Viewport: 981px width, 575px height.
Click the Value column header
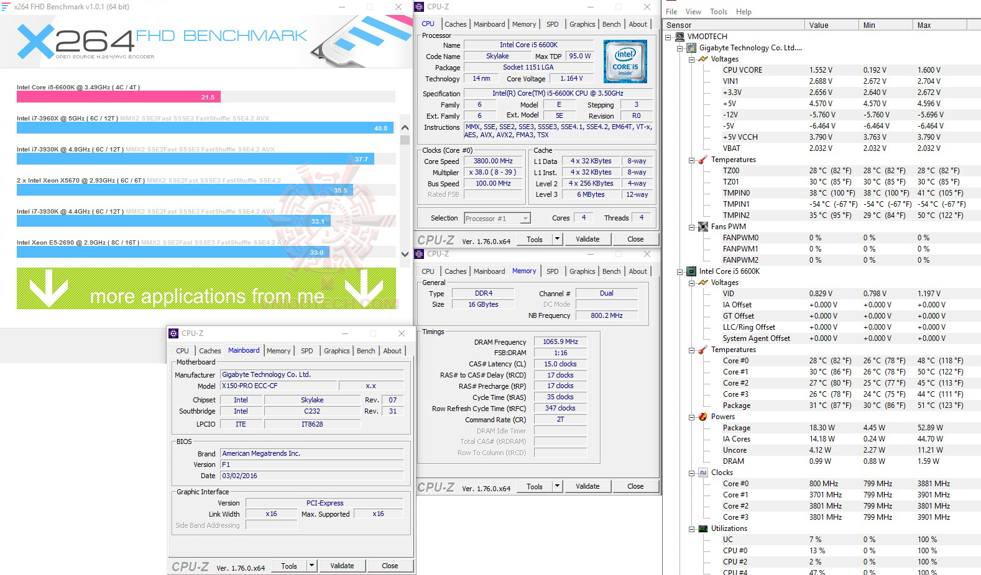(x=831, y=25)
